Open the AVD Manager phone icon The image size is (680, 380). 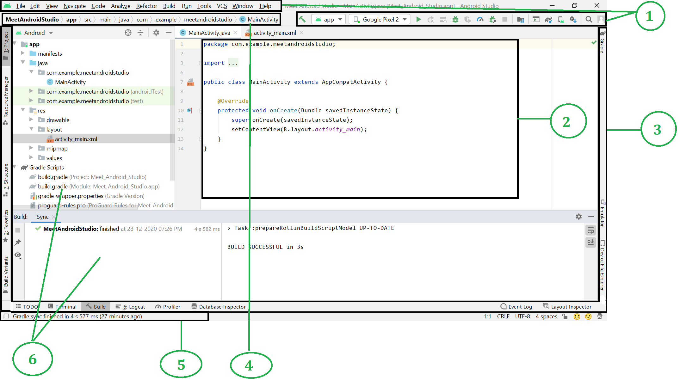[x=560, y=19]
